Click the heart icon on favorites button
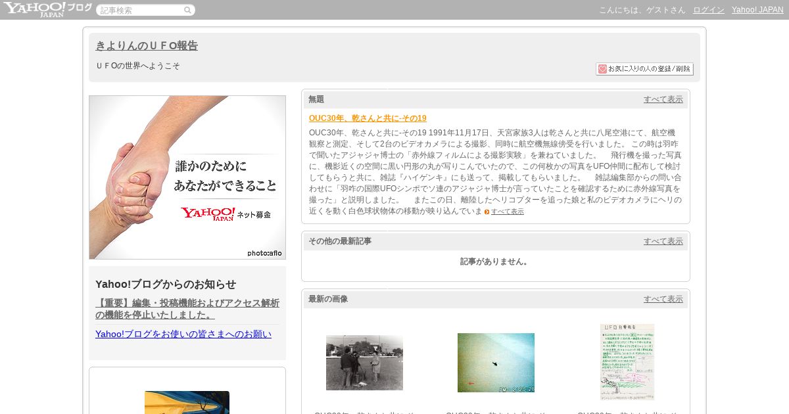The height and width of the screenshot is (414, 789). 602,69
